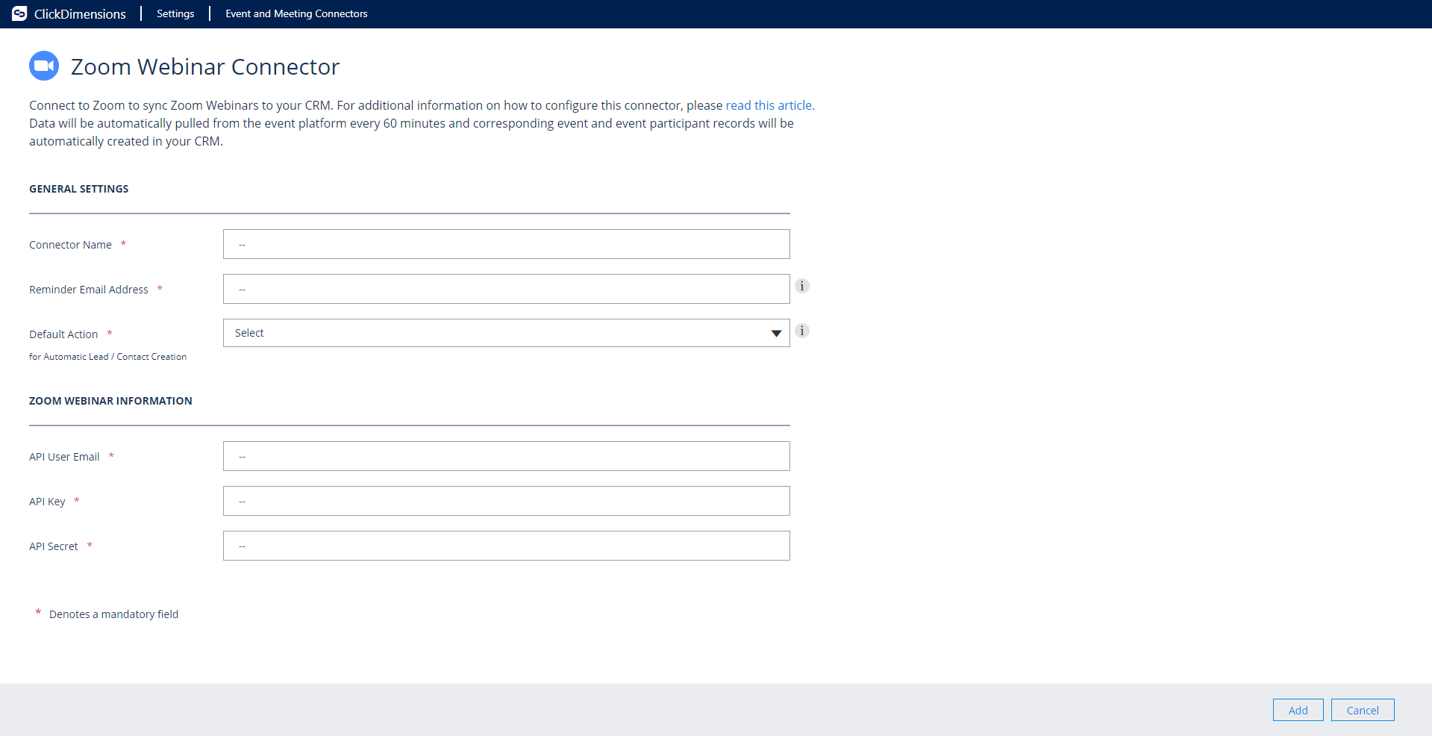Click the Cancel button
This screenshot has width=1432, height=736.
click(1363, 710)
